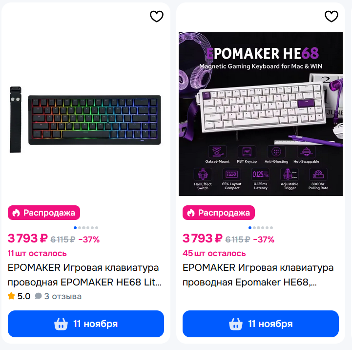Select last image dot of right product
Viewport: 352px width, 350px height.
[271, 228]
